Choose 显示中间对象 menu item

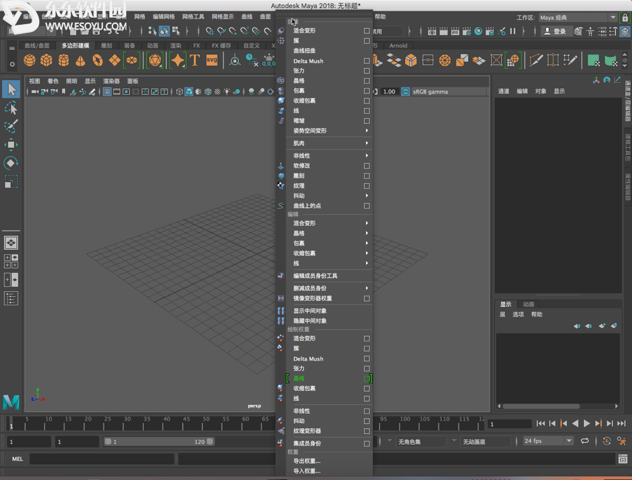[329, 311]
